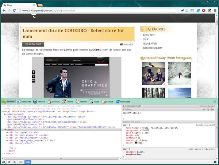
Task: Open the Sources panel
Action: pos(54,101)
